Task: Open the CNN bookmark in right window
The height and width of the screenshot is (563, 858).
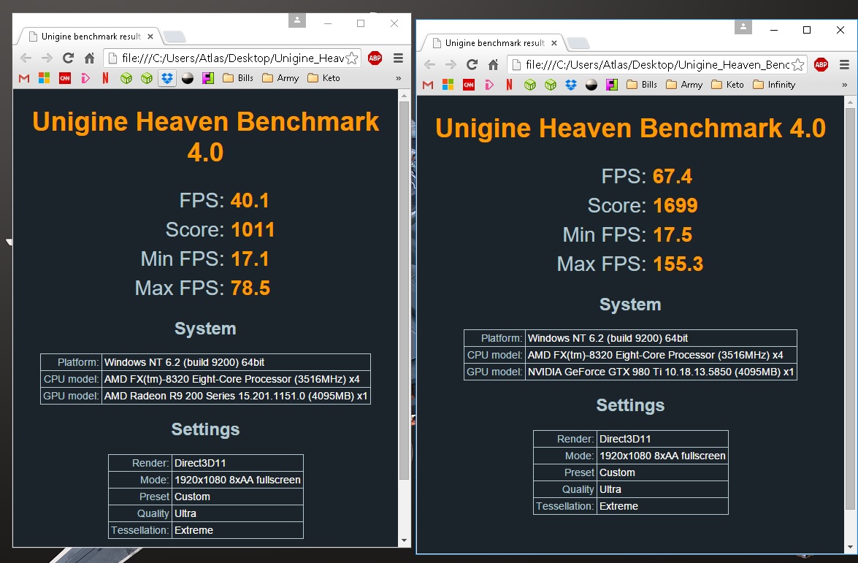Action: point(469,85)
